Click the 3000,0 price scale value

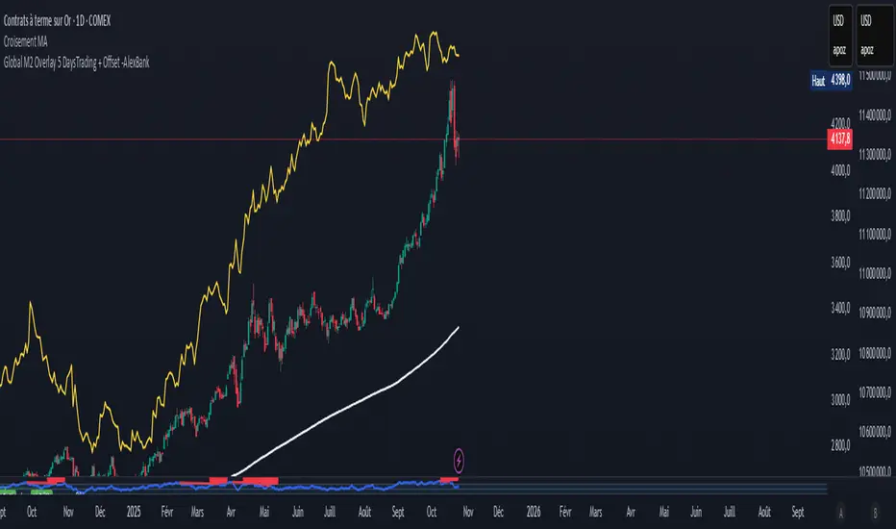(840, 400)
